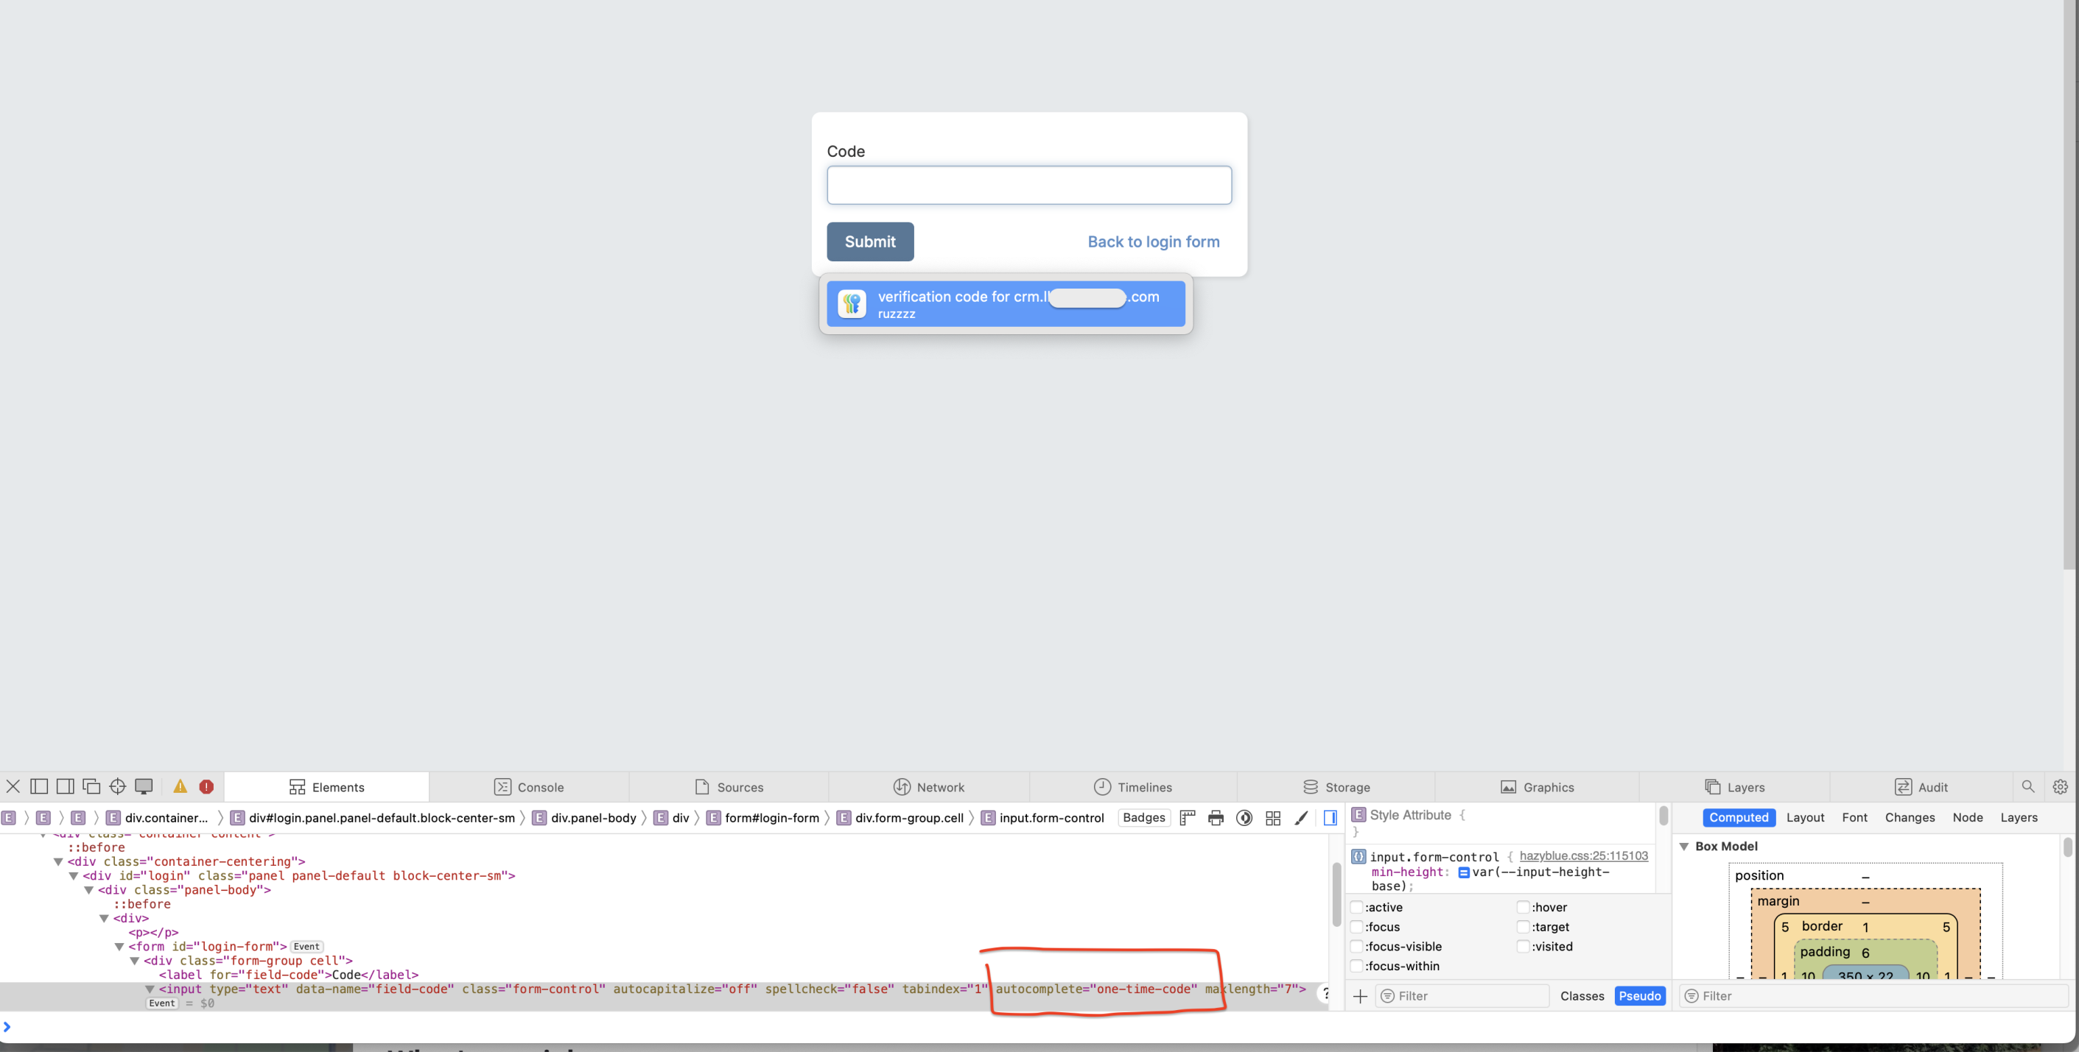Start element selection with the crosshair icon

118,786
